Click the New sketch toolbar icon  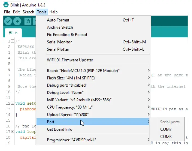(28, 21)
